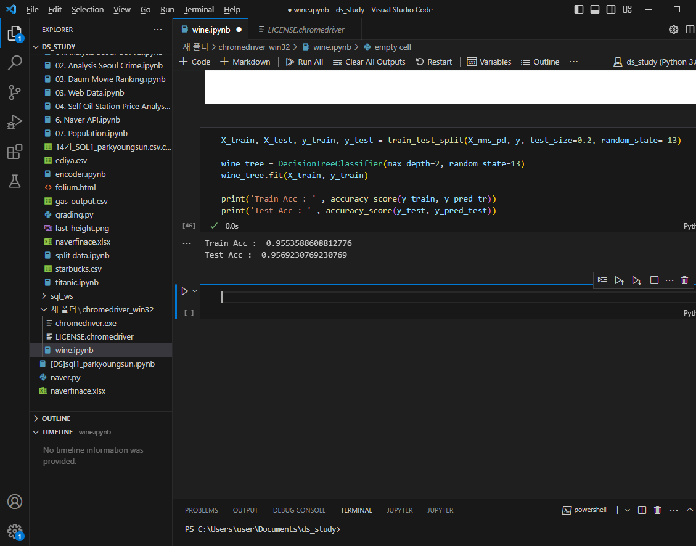Open the notebook Outline button
This screenshot has height=546, width=696.
coord(540,62)
